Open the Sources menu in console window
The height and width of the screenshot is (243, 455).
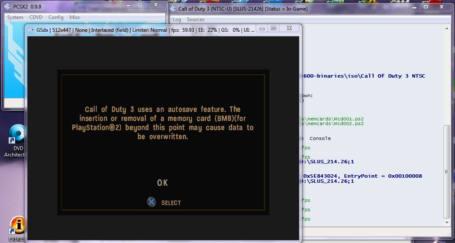tap(195, 20)
